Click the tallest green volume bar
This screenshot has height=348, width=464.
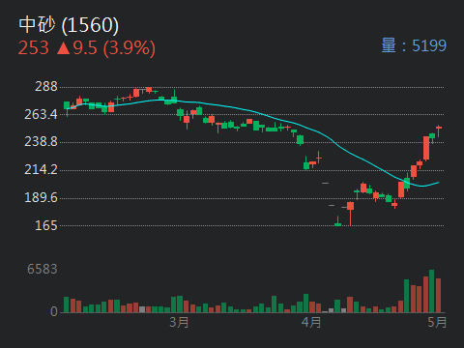pyautogui.click(x=432, y=291)
